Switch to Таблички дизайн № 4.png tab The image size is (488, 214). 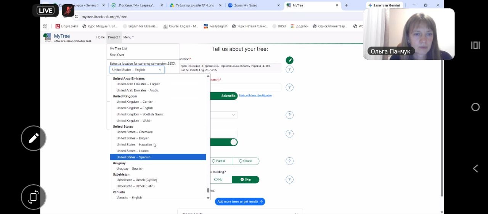click(196, 5)
